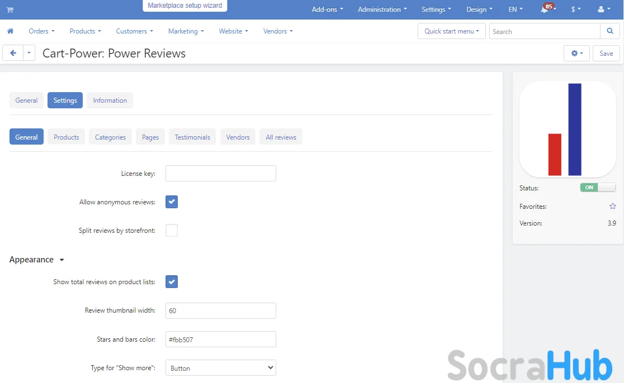624x383 pixels.
Task: Open the Settings top menu
Action: [436, 9]
